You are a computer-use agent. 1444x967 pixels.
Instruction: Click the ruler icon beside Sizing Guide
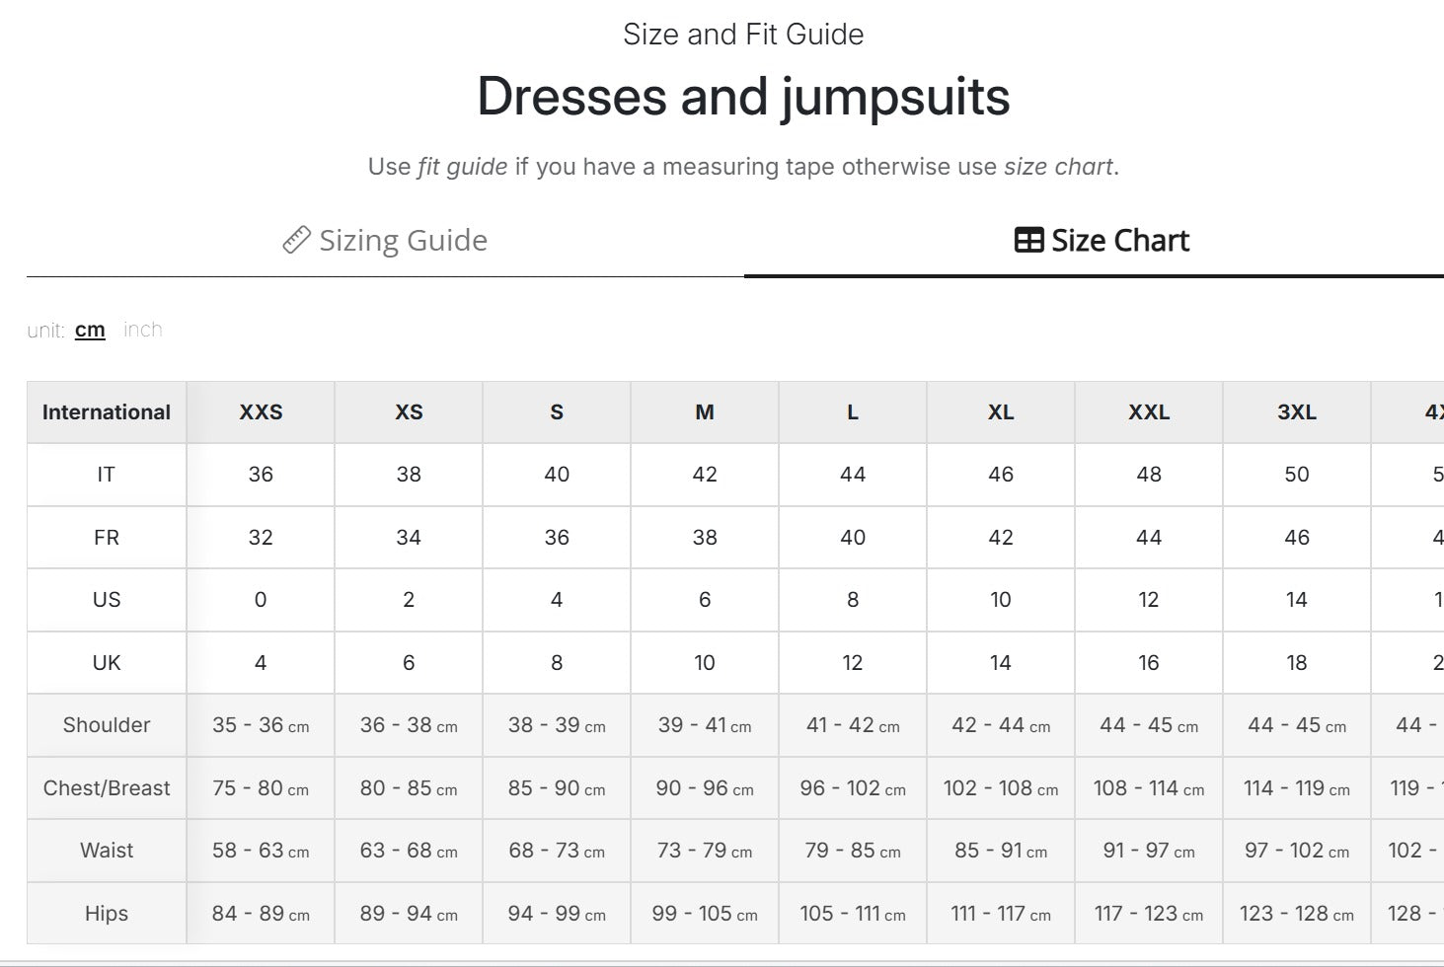[x=296, y=240]
